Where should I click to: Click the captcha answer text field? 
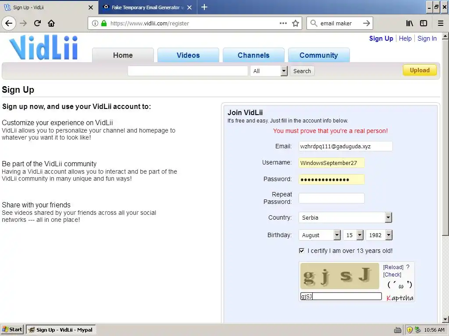pos(341,296)
